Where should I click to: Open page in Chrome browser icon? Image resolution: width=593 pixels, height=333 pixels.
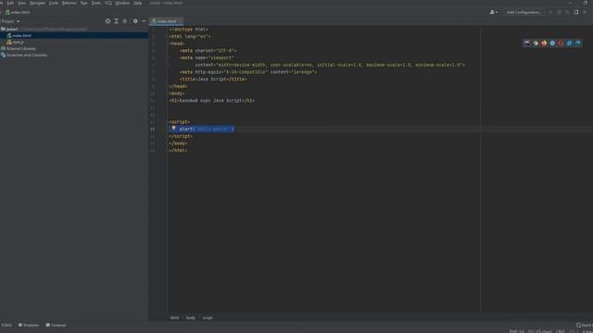pos(536,43)
